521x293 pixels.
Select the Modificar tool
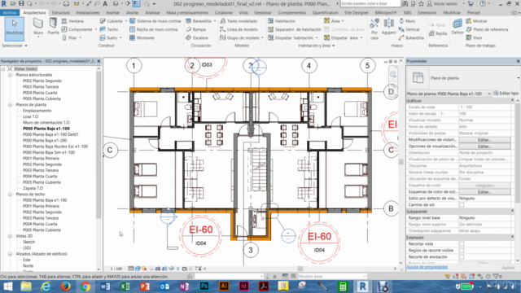(15, 29)
